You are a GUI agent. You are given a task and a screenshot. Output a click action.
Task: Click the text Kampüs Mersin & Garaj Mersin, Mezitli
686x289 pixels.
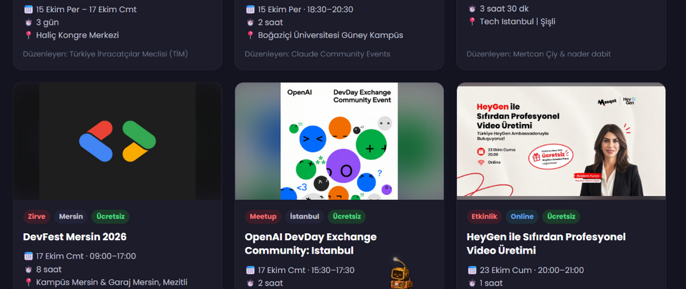pos(112,283)
